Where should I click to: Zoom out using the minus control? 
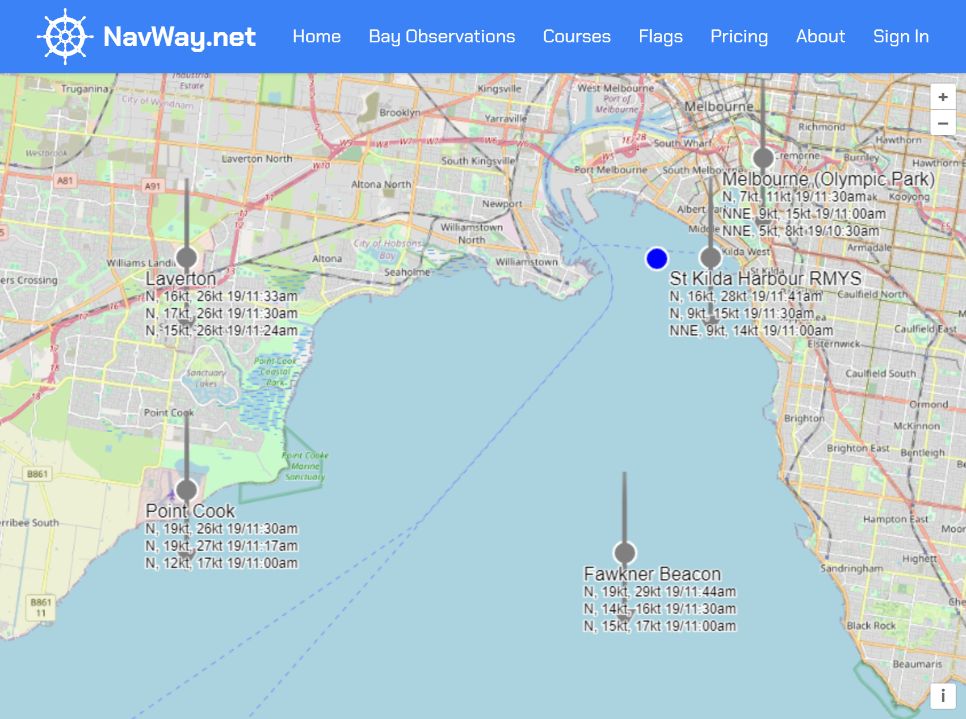tap(943, 123)
